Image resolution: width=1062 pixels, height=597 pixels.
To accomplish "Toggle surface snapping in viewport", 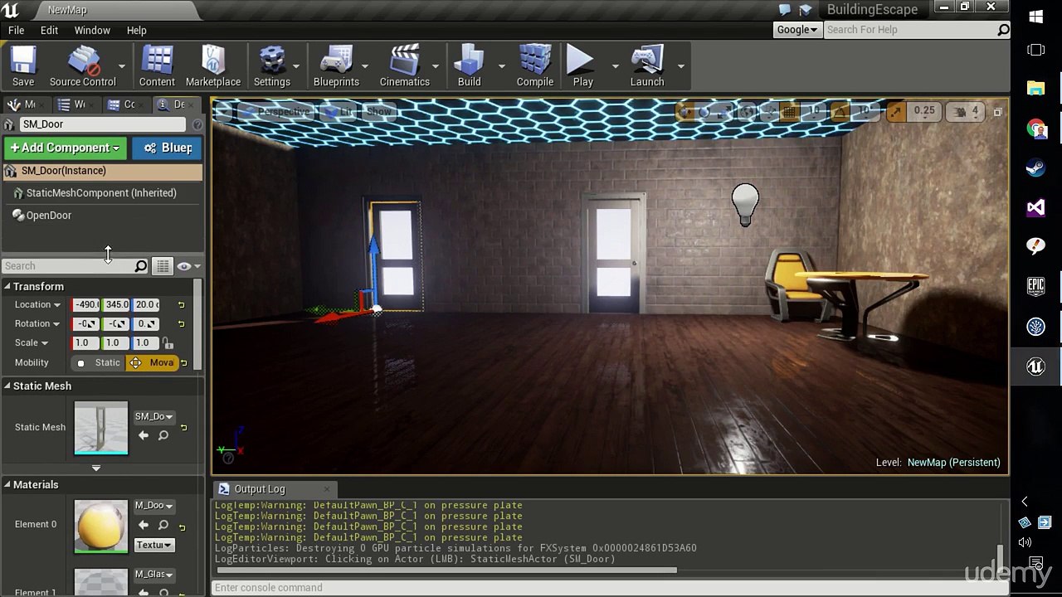I will (x=769, y=111).
